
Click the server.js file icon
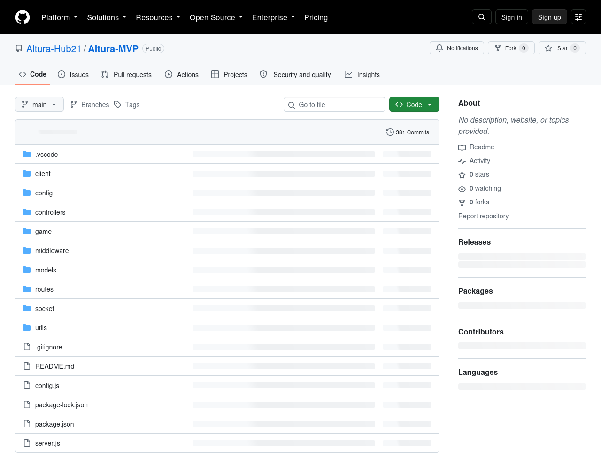tap(27, 443)
